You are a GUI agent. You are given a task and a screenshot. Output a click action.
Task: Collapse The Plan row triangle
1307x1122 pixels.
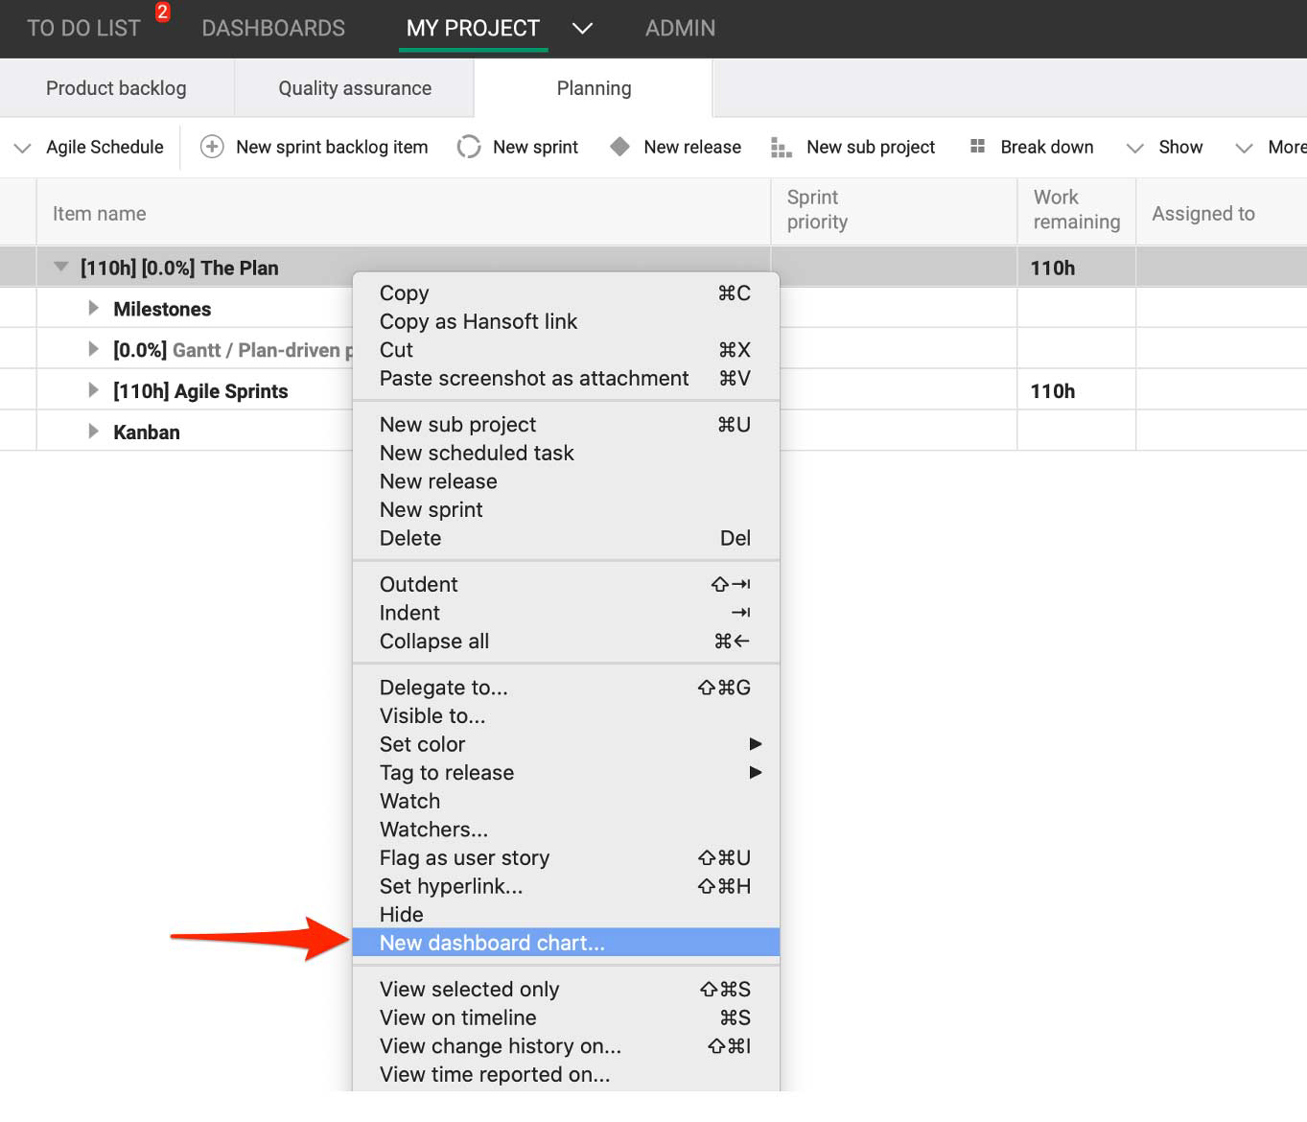[x=61, y=267]
